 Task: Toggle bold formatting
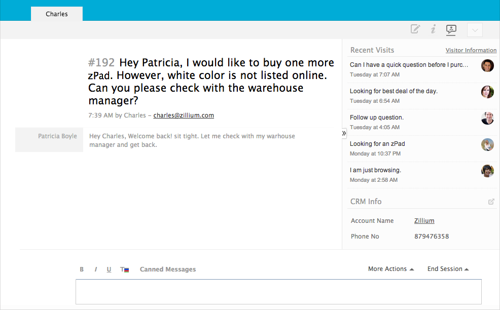click(82, 269)
